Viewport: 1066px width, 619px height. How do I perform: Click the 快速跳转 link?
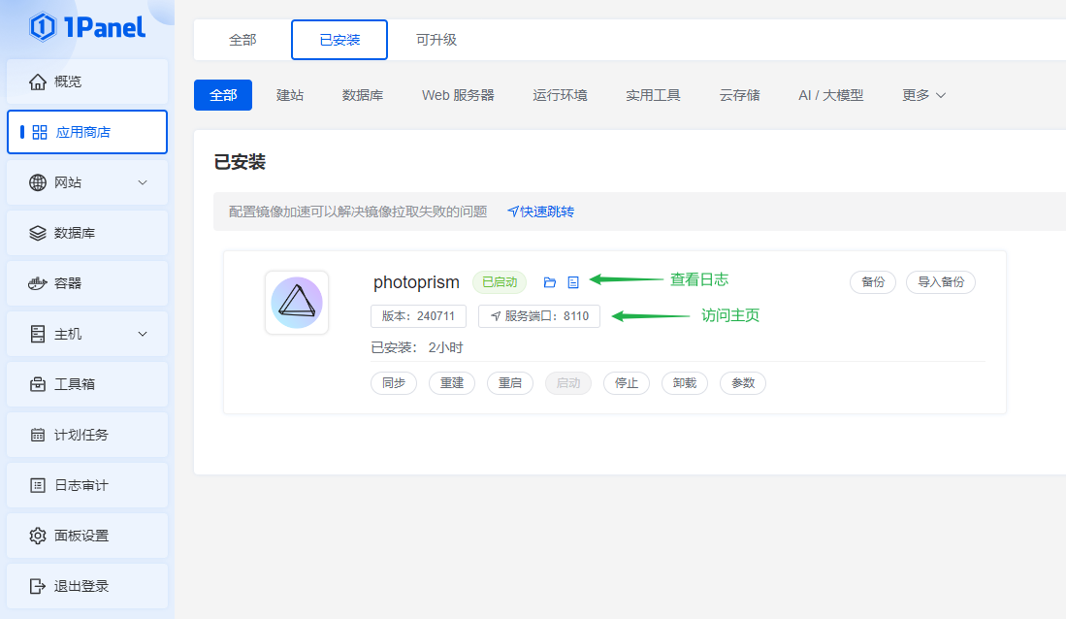coord(541,212)
